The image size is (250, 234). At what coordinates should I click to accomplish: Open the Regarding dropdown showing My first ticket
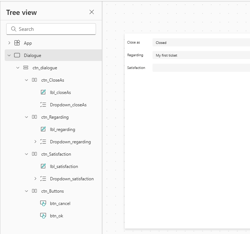pyautogui.click(x=201, y=55)
